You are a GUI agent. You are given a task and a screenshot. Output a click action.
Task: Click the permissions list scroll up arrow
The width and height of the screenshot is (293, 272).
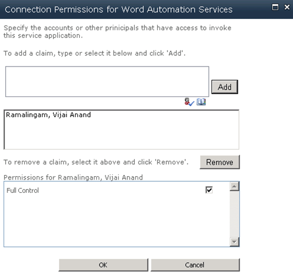pos(235,186)
